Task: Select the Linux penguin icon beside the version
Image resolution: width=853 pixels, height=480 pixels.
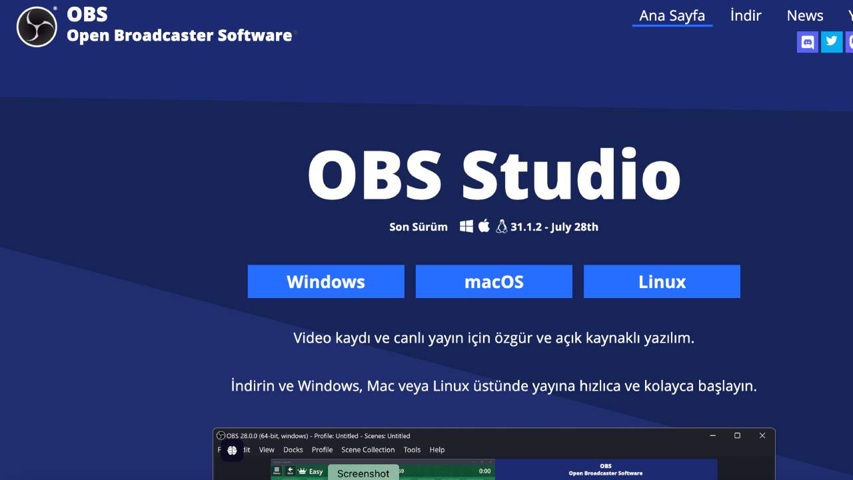Action: (x=500, y=226)
